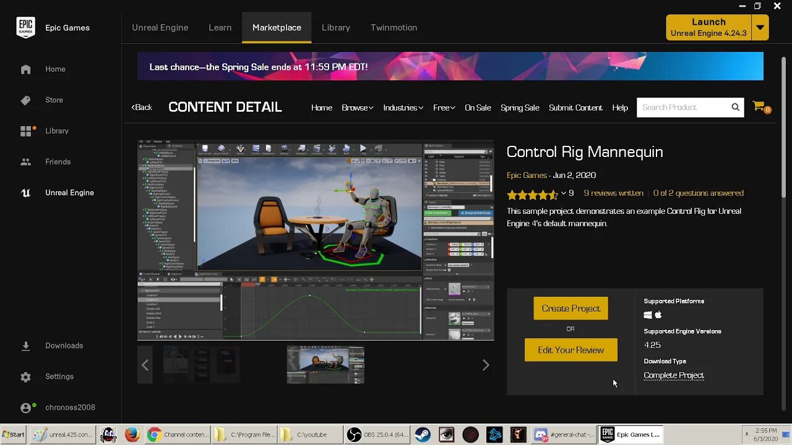Expand the rating breakdown chevron
The image size is (792, 445).
click(563, 193)
